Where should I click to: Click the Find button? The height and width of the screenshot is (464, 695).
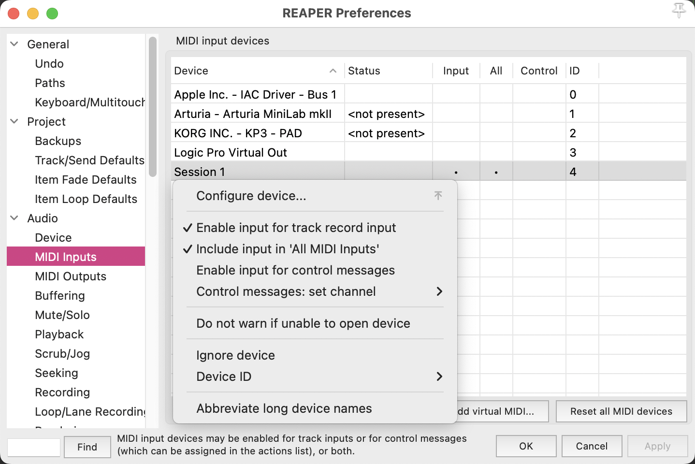click(x=87, y=447)
